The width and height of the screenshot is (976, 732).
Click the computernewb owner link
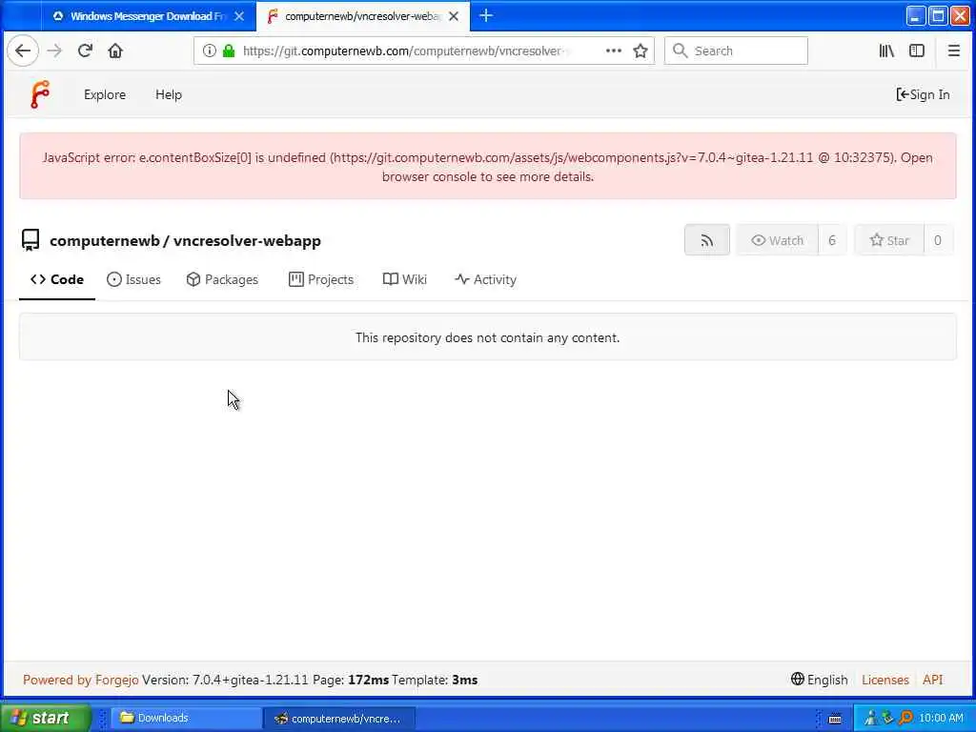click(105, 241)
